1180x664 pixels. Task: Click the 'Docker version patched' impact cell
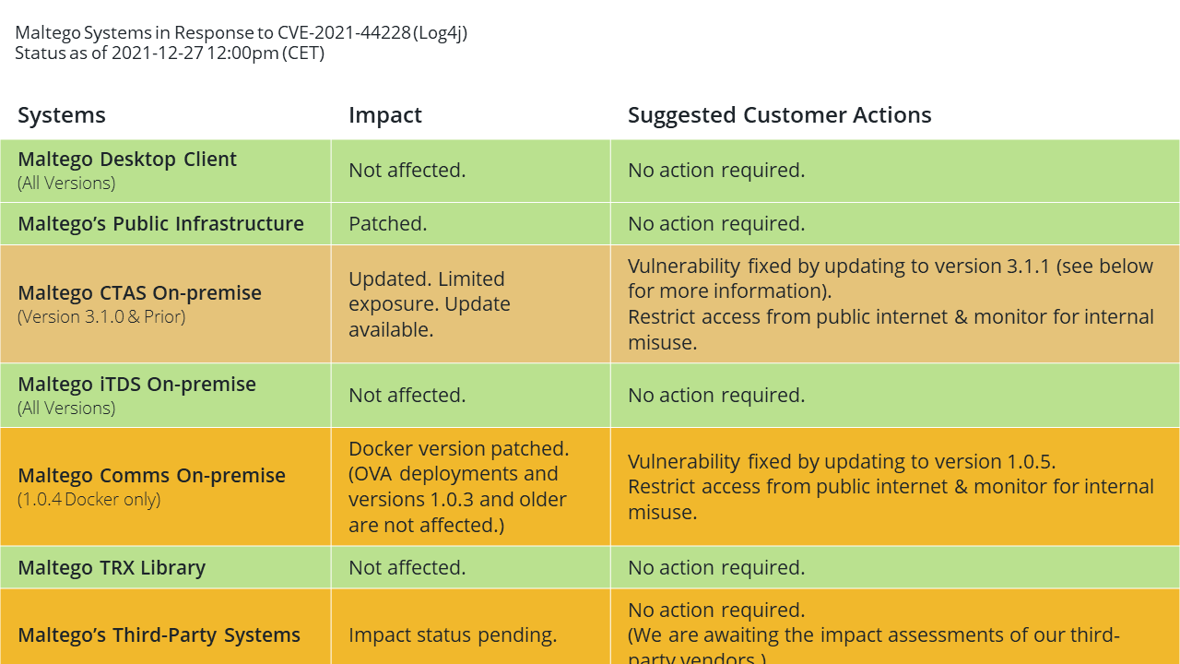click(x=471, y=486)
